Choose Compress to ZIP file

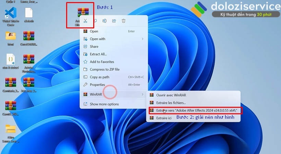114,69
